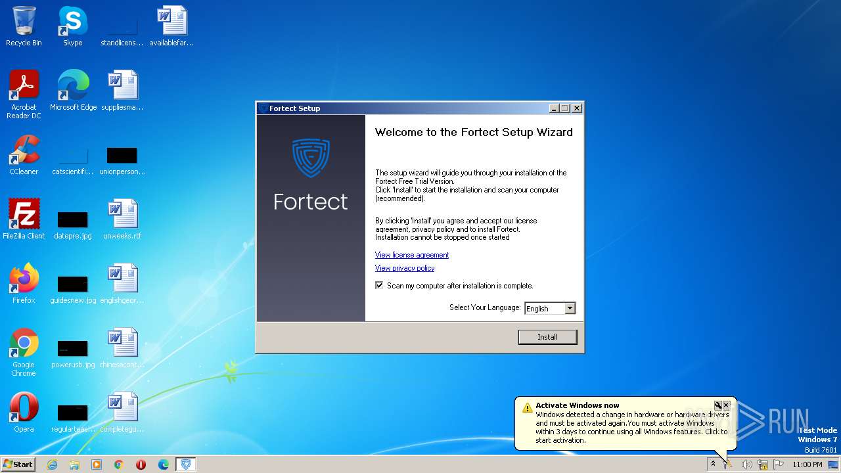Click the Action Center flag icon

[779, 464]
